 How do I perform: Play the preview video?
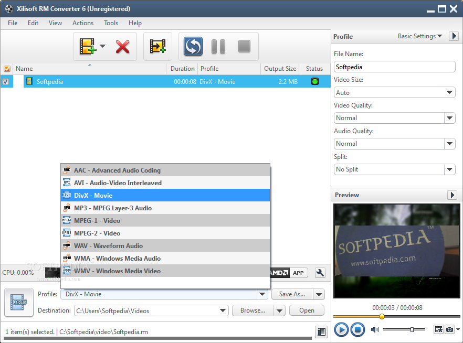click(342, 329)
